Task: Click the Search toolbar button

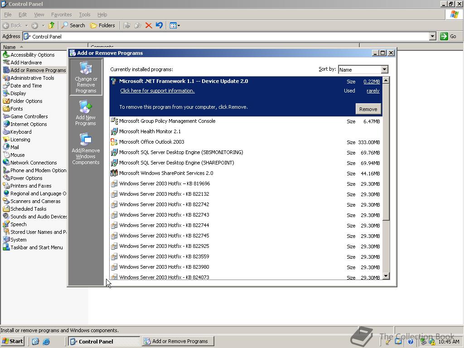Action: [73, 25]
